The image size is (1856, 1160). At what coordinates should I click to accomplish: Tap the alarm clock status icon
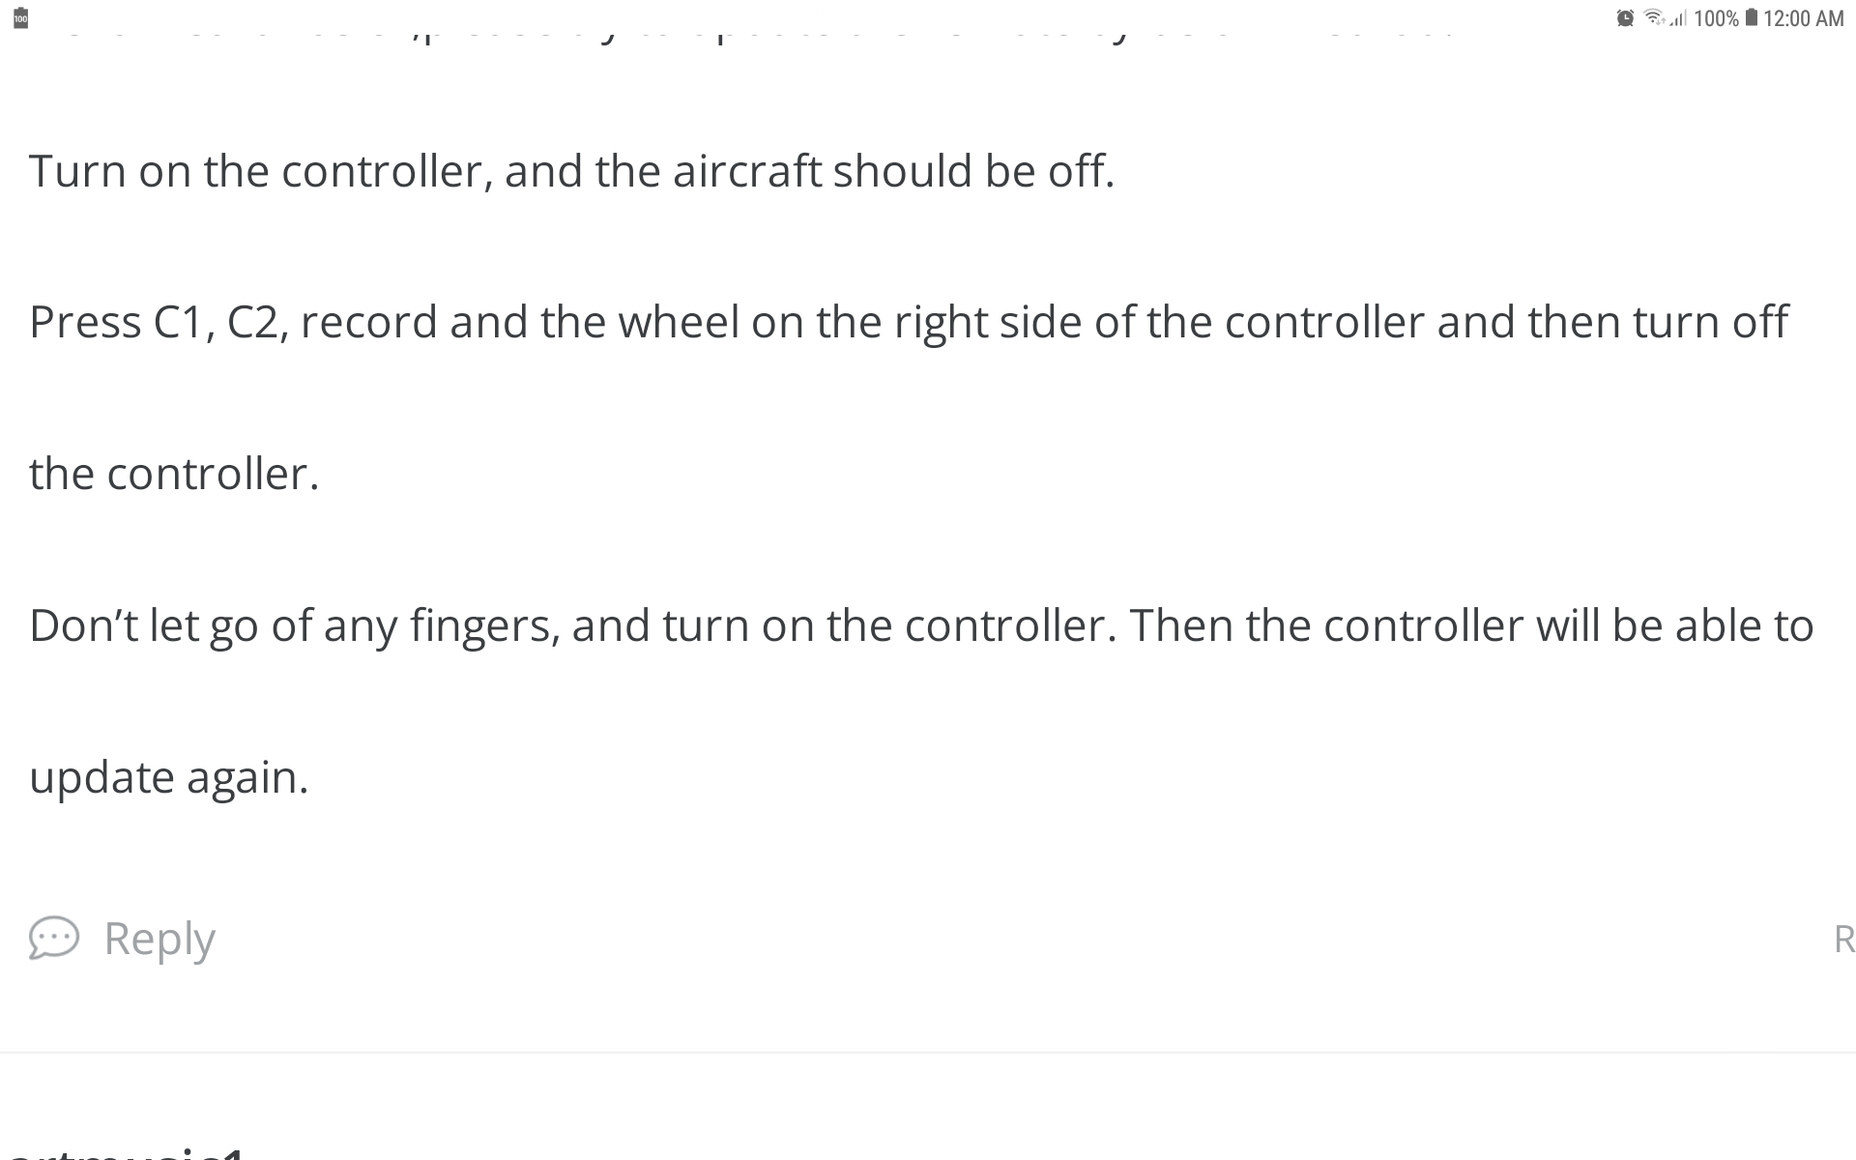(x=1625, y=18)
